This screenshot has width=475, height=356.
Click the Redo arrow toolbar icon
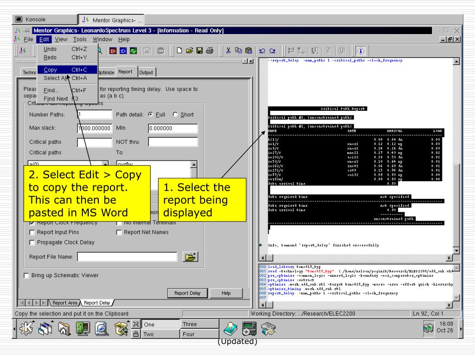272,51
